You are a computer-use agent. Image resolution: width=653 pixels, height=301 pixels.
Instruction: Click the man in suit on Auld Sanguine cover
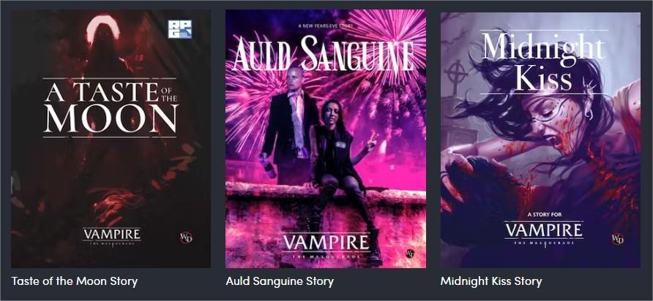(x=291, y=125)
